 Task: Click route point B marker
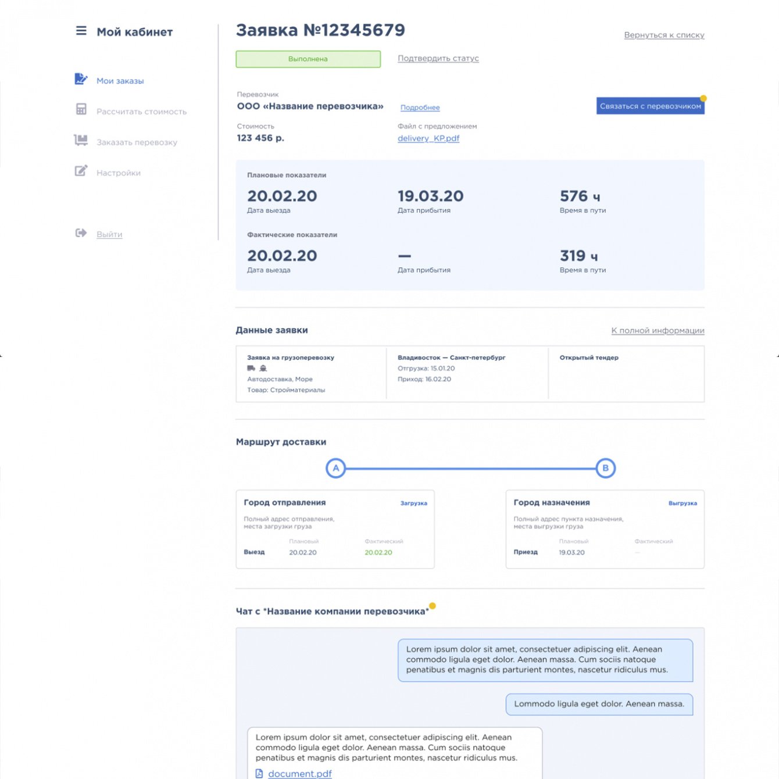(605, 468)
